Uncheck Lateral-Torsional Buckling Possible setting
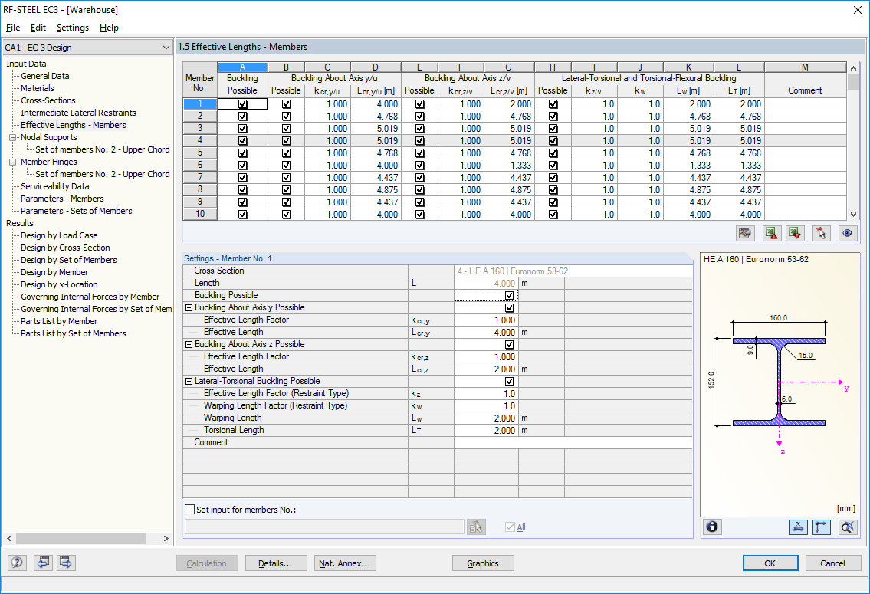The width and height of the screenshot is (870, 594). point(509,382)
